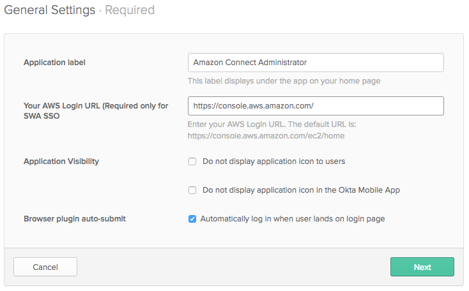The image size is (469, 291).
Task: Click the "Your AWS Login URL" field name
Action: point(96,106)
